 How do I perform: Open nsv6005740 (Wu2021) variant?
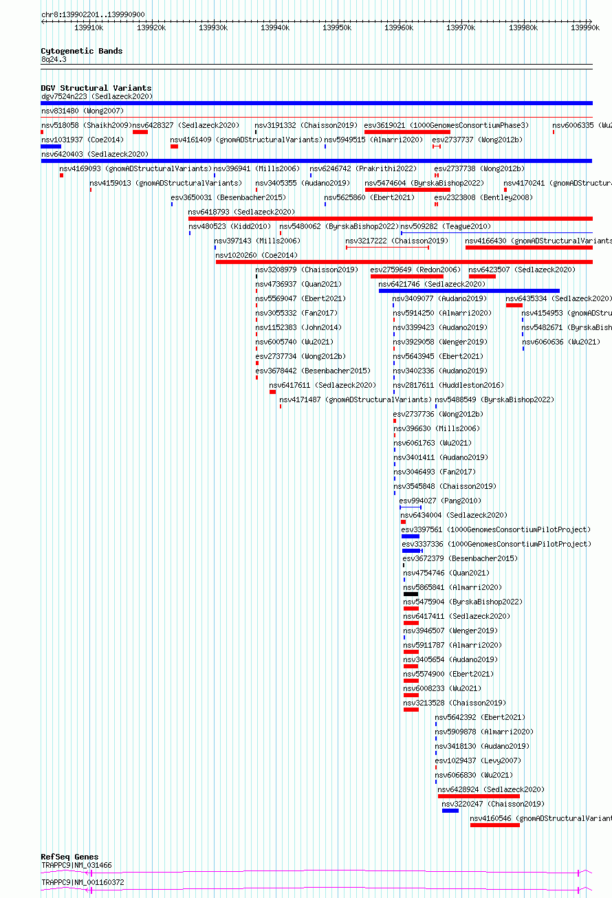click(x=294, y=342)
